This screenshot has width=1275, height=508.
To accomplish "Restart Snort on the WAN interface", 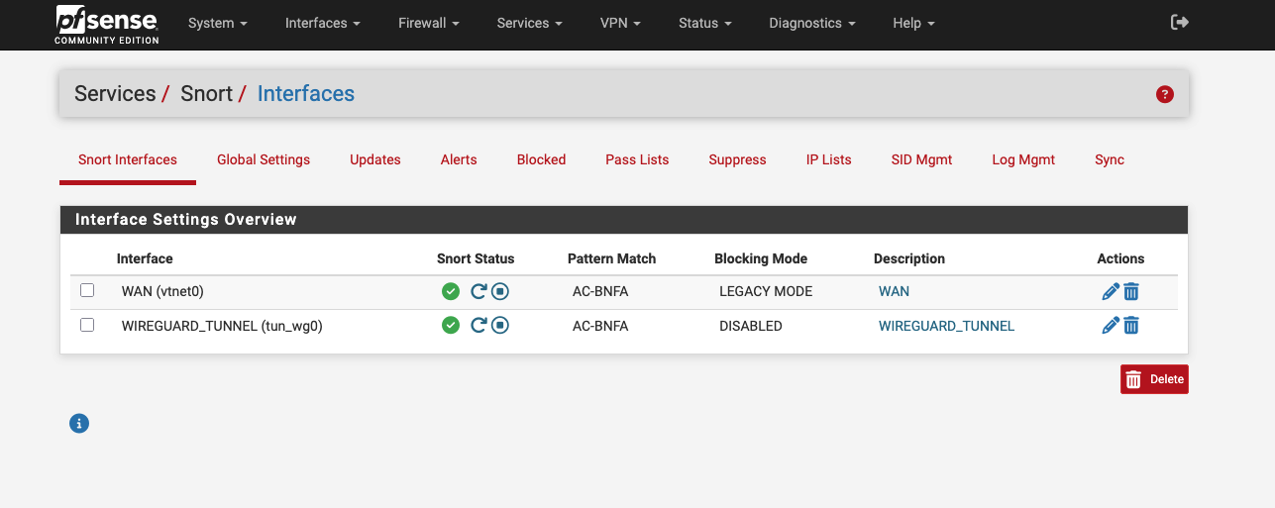I will tap(478, 292).
